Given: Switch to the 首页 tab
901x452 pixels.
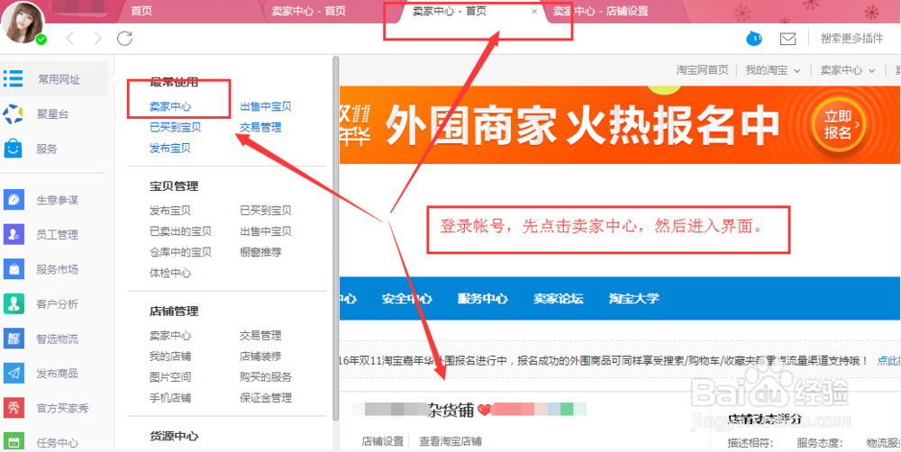Looking at the screenshot, I should click(141, 12).
